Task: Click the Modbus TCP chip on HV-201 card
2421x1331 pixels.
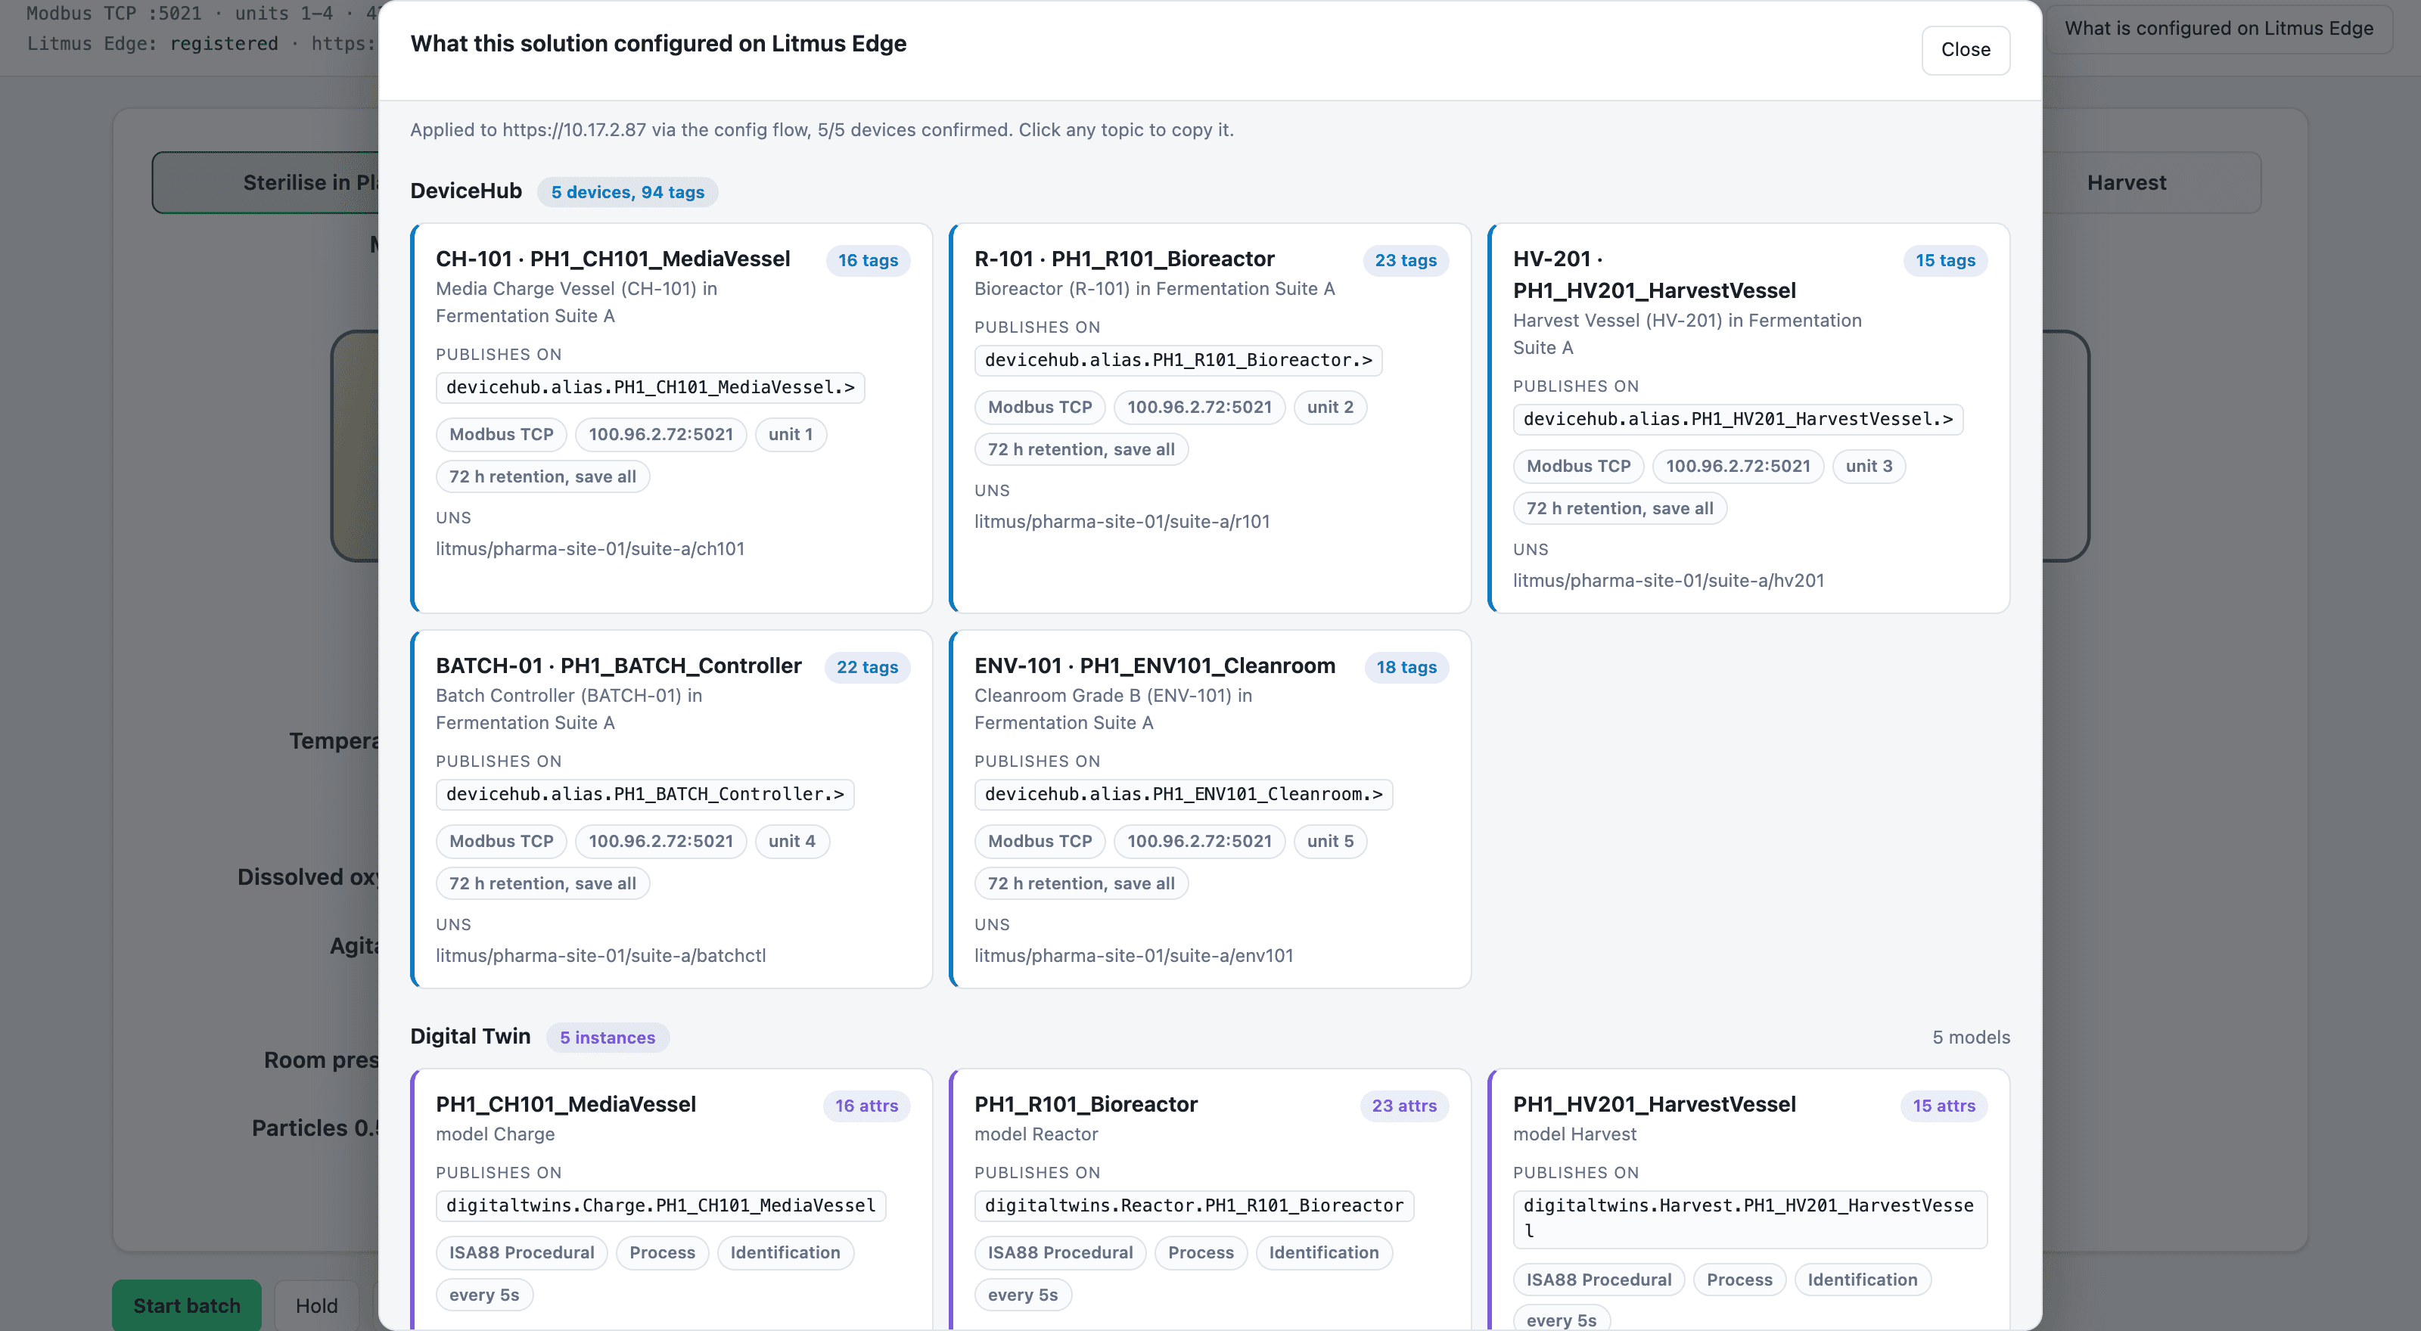Action: pyautogui.click(x=1578, y=466)
